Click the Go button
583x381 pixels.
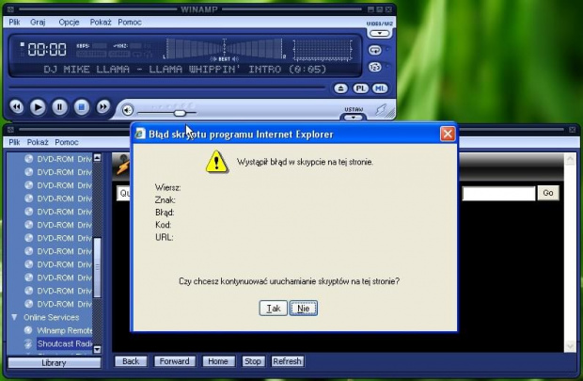547,193
